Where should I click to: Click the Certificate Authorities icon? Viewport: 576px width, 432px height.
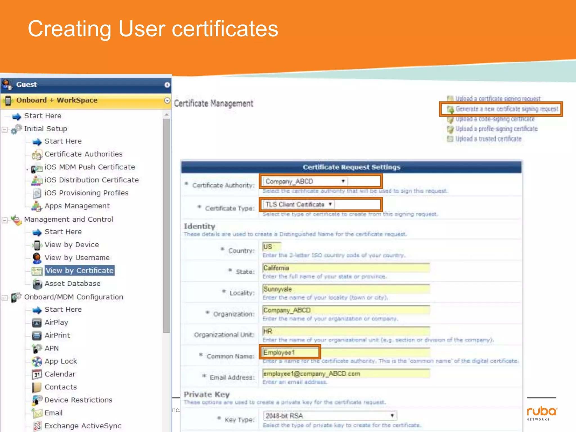point(37,154)
